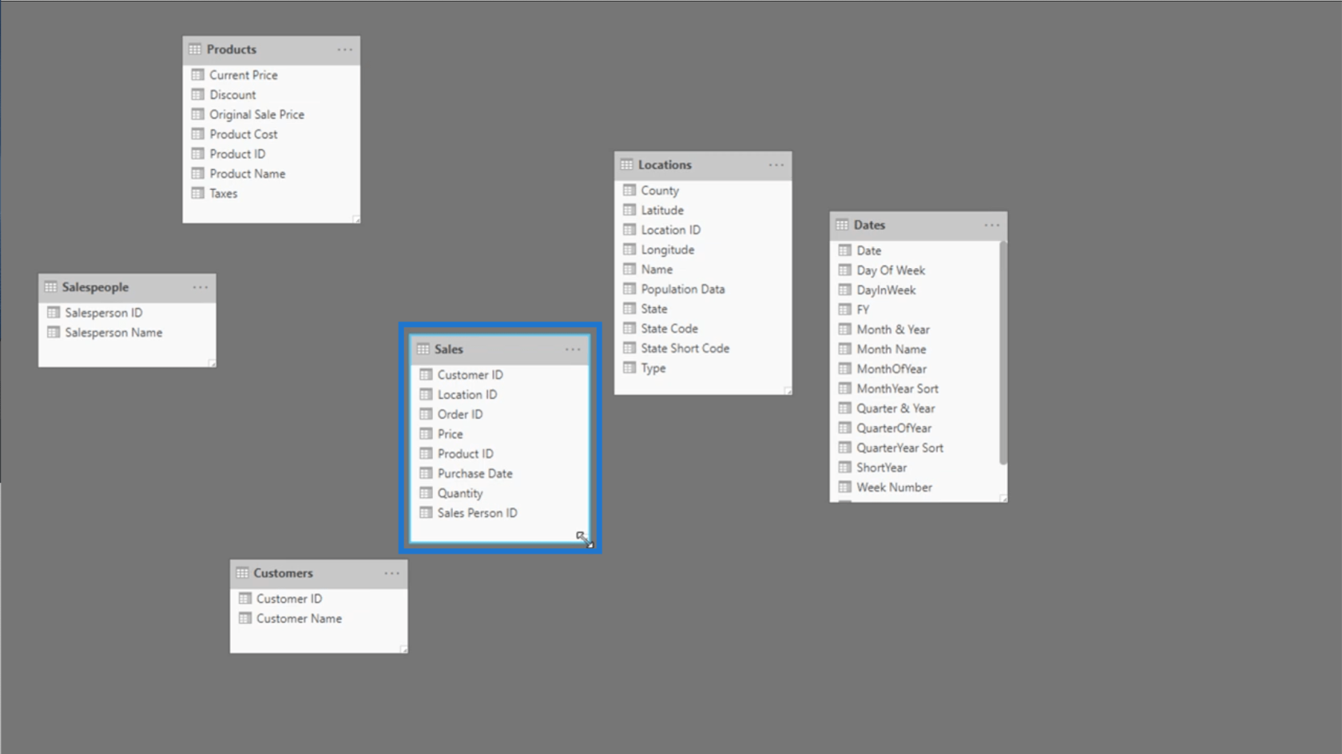The image size is (1342, 754).
Task: Select Population Data column icon
Action: point(629,290)
